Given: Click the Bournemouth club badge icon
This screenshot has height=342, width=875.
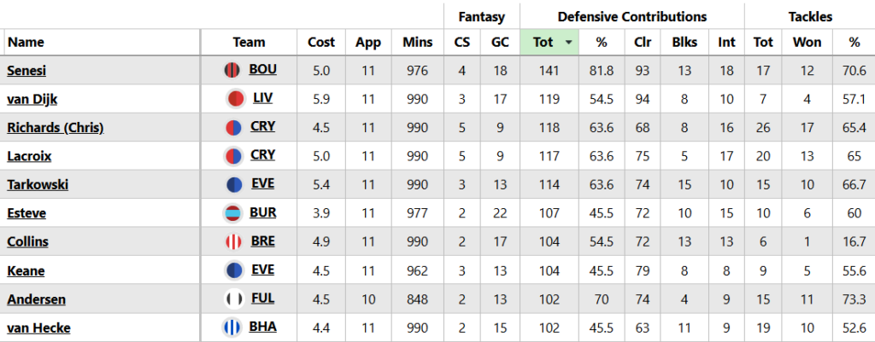Looking at the screenshot, I should pyautogui.click(x=231, y=70).
